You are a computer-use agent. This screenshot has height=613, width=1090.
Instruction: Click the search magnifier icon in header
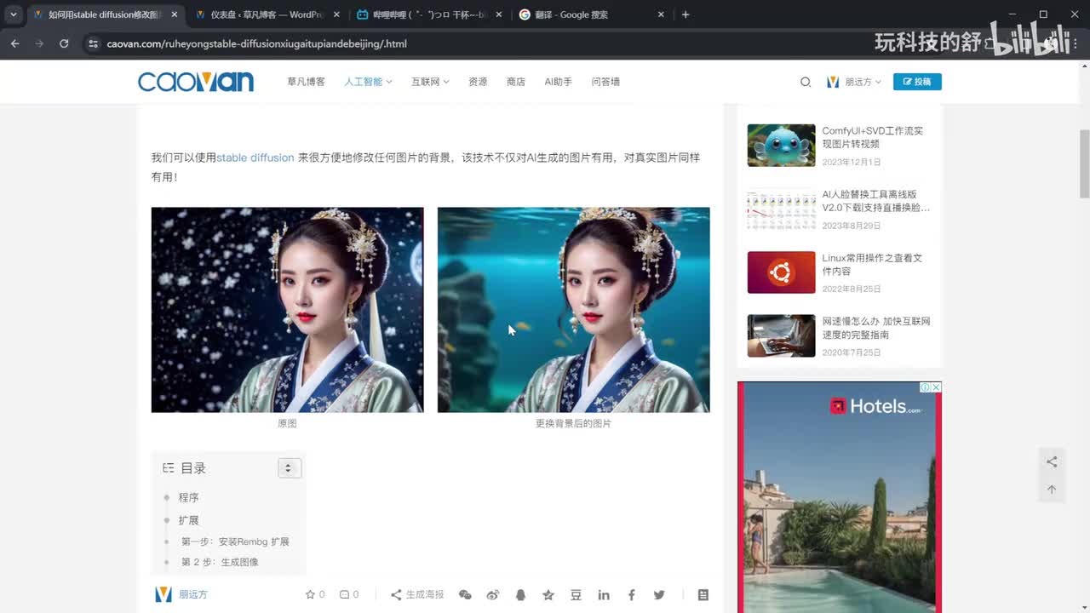point(806,82)
